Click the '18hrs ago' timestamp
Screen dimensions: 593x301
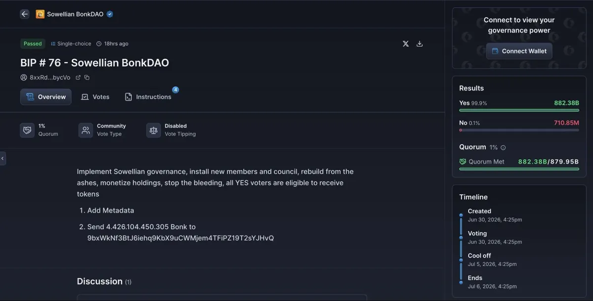(x=116, y=44)
